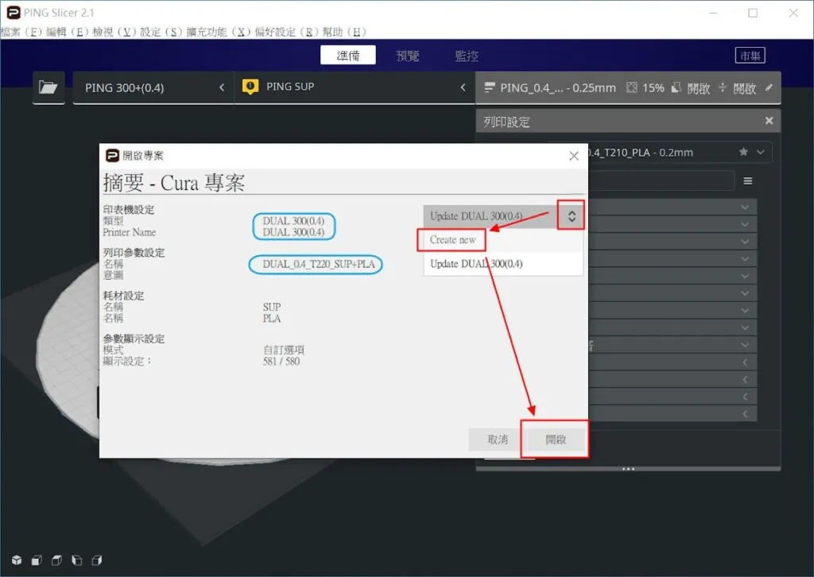Switch to the 3D view cube icon
814x577 pixels.
[x=17, y=560]
